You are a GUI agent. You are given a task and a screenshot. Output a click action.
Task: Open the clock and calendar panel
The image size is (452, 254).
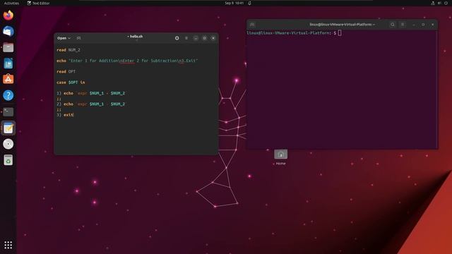click(234, 3)
